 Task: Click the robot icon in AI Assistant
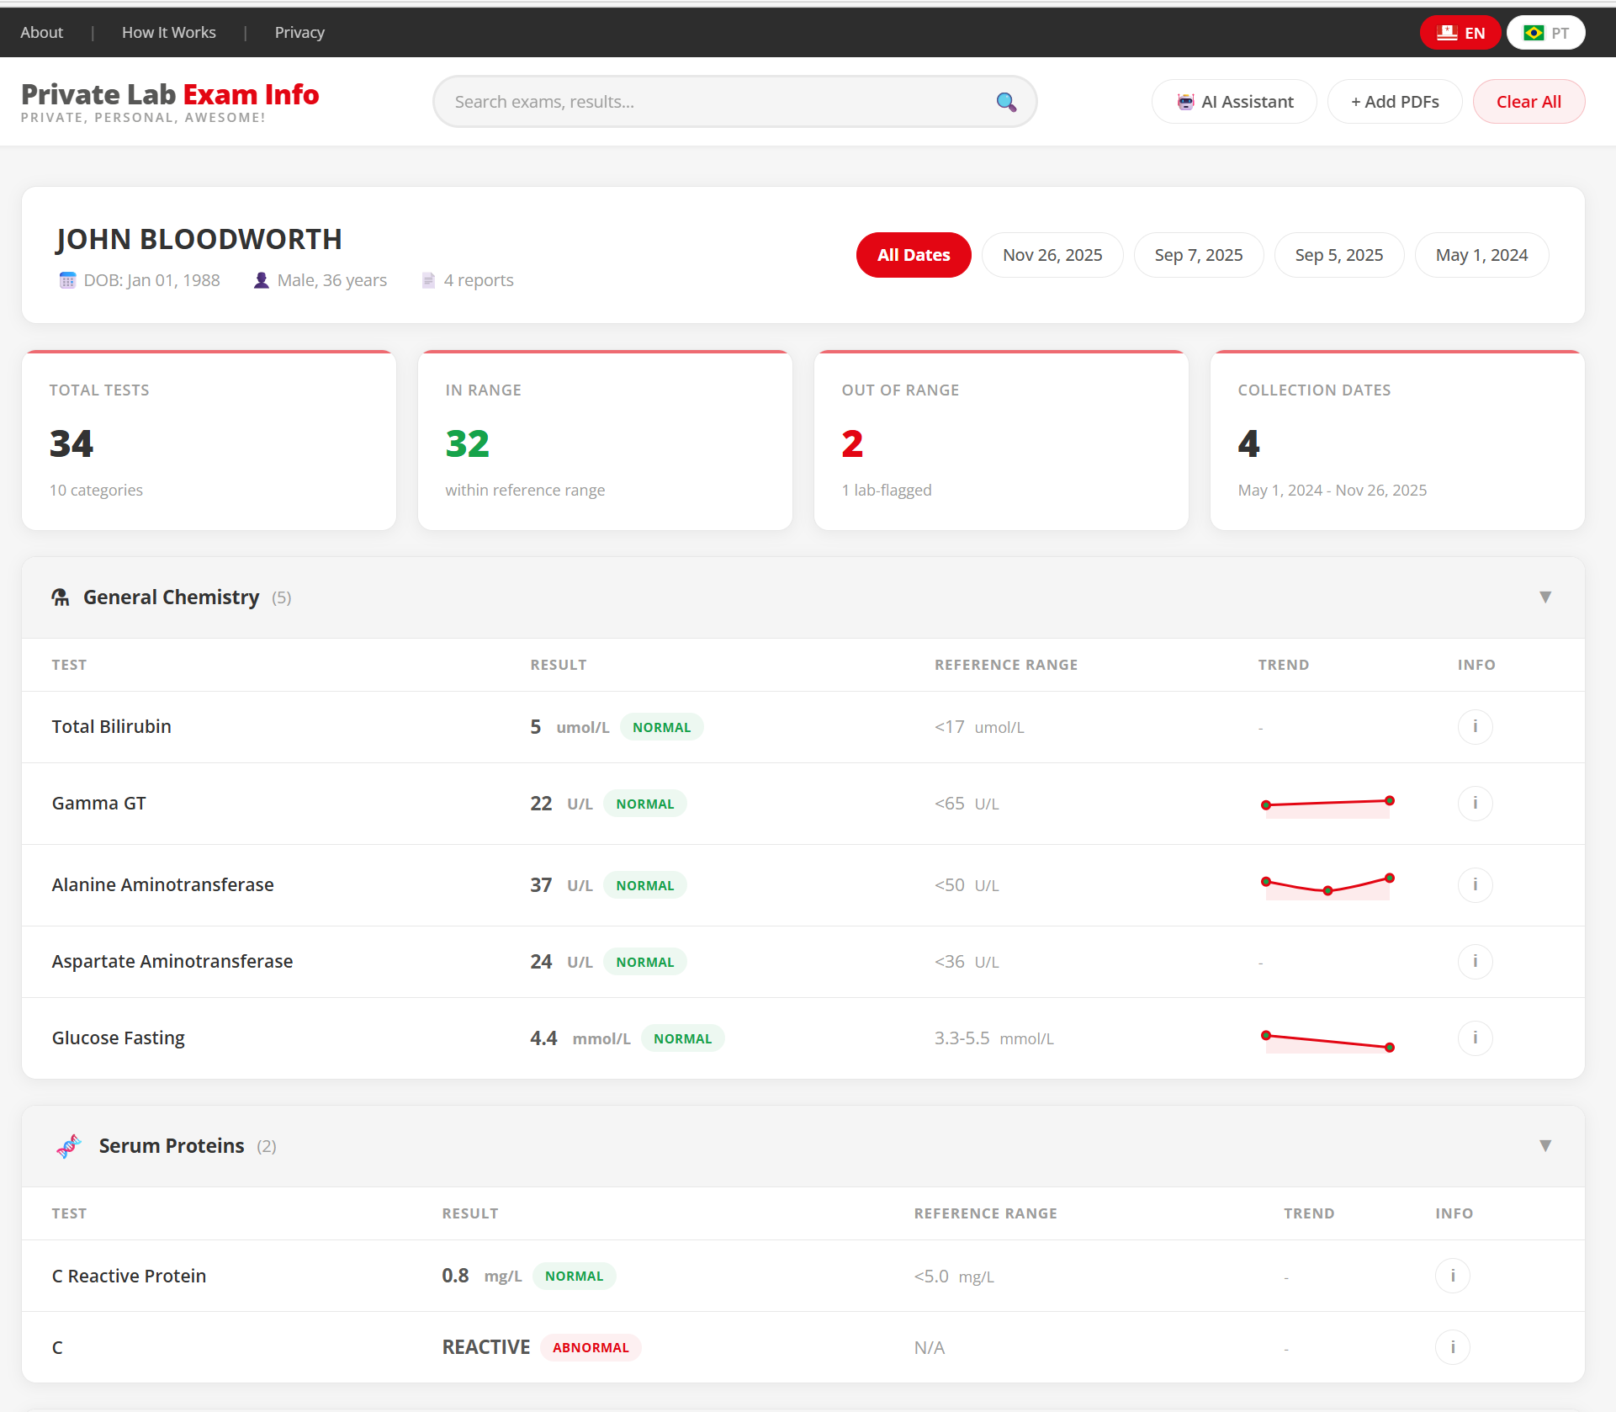(1185, 102)
